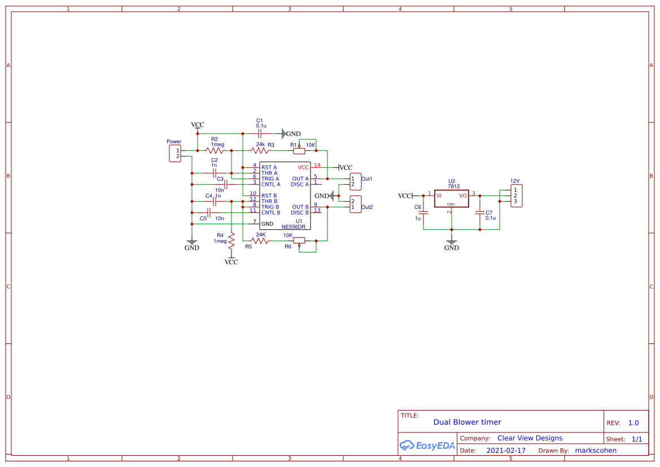Click the date 2021-02-17 field
This screenshot has width=660, height=467.
pos(505,450)
